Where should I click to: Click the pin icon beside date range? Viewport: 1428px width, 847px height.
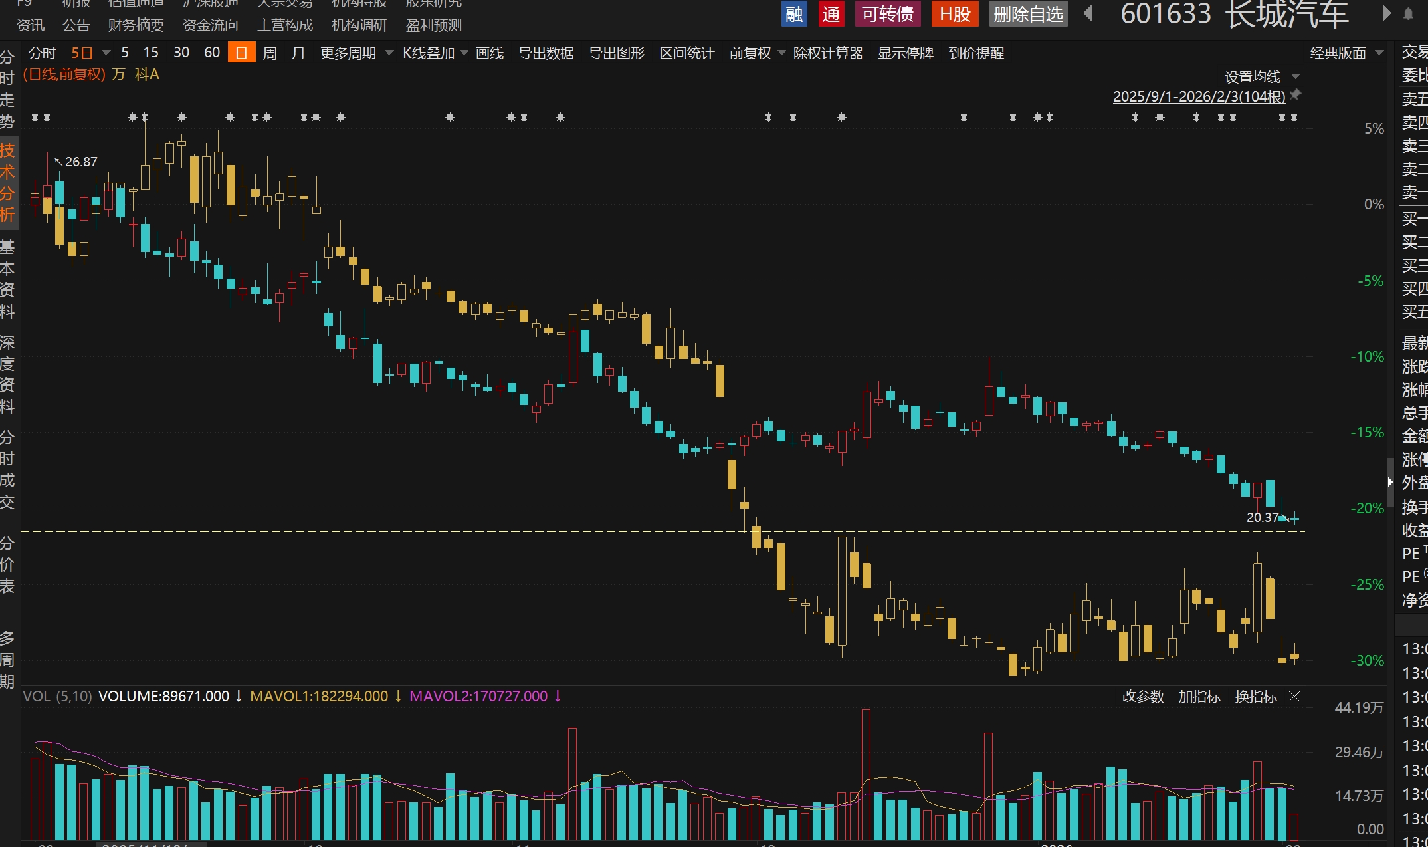point(1295,95)
